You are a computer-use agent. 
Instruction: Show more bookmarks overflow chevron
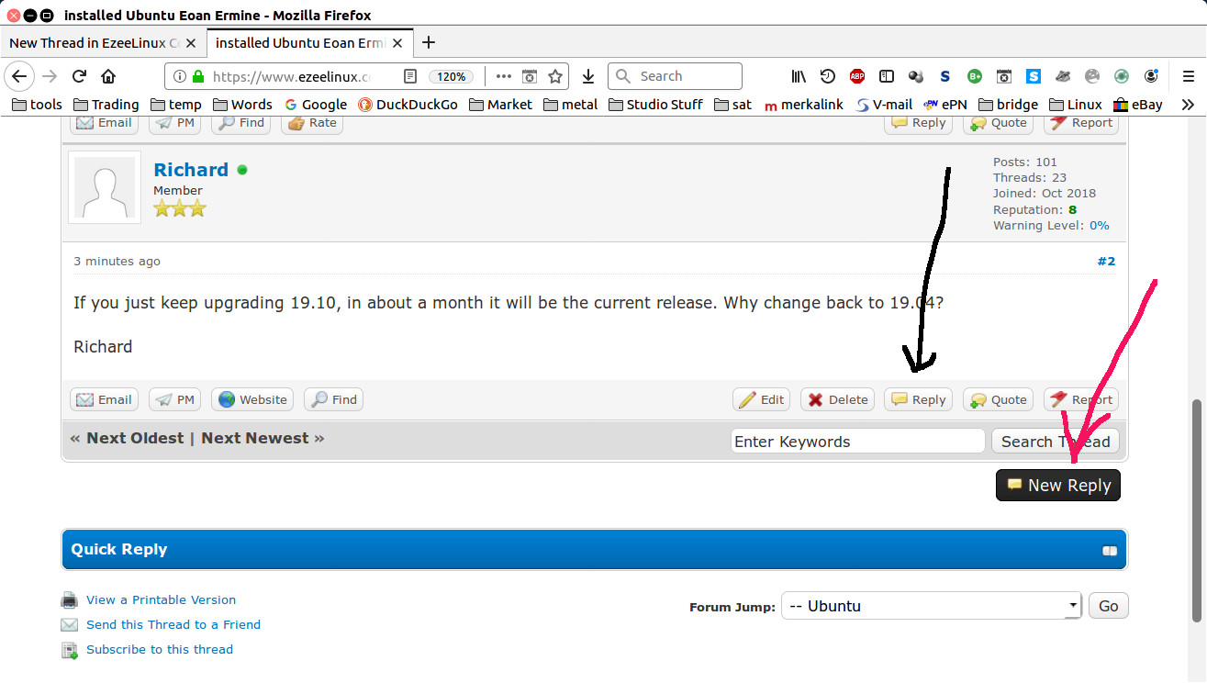pyautogui.click(x=1188, y=105)
